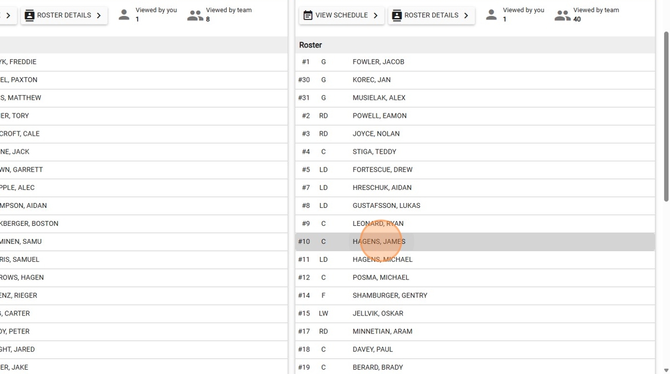
Task: Click the left Roster Details badge icon
Action: tap(29, 16)
